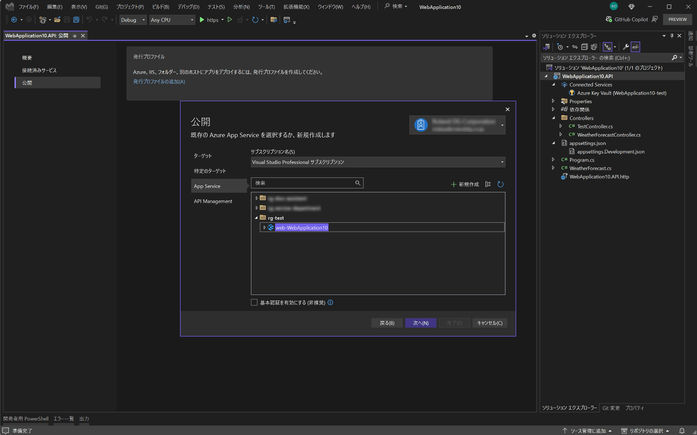Click the view mode icon beside 新規作成
The width and height of the screenshot is (697, 435).
click(x=488, y=184)
